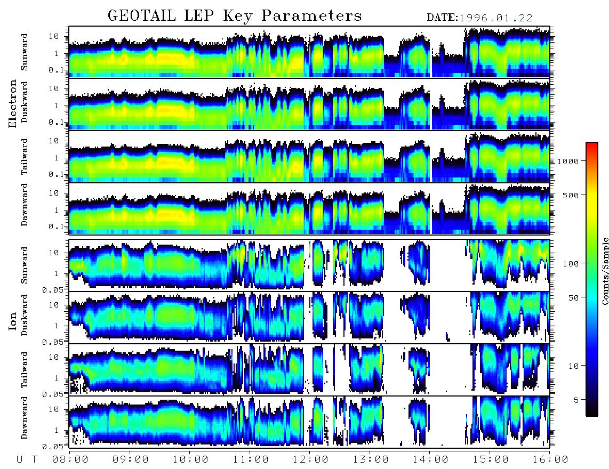Click inside the Ion Sunward spectrogram panel
This screenshot has width=609, height=469.
309,265
